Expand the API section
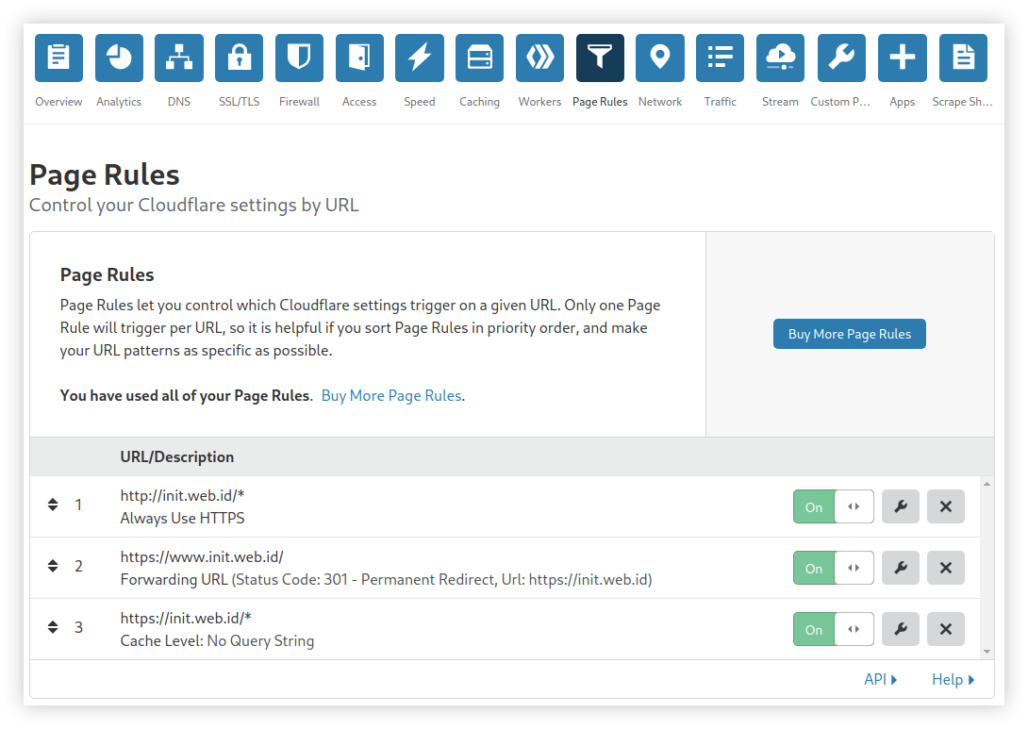This screenshot has width=1028, height=729. click(x=880, y=679)
